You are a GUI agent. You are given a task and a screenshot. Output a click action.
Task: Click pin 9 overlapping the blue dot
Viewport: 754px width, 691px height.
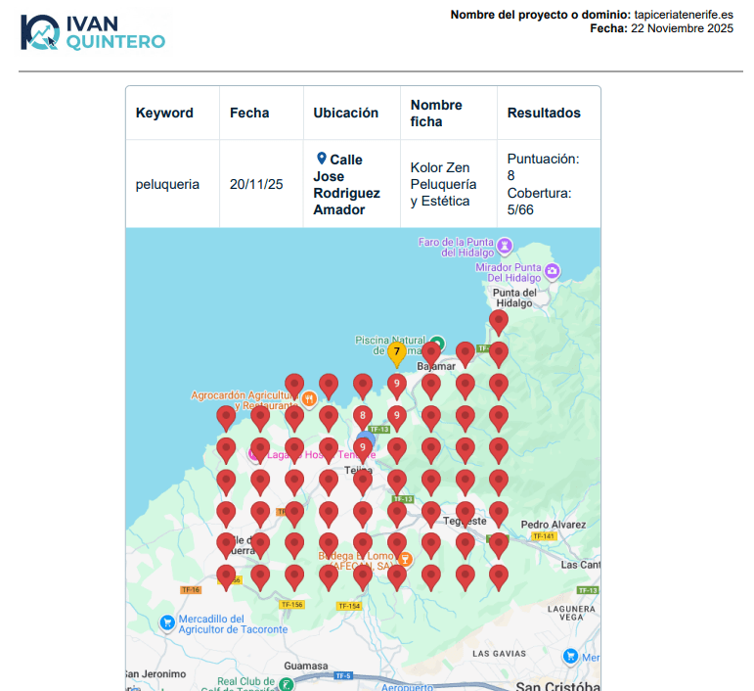(x=363, y=449)
